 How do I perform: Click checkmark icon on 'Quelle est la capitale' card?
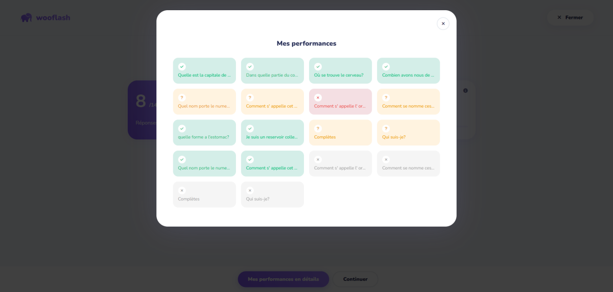click(x=182, y=66)
